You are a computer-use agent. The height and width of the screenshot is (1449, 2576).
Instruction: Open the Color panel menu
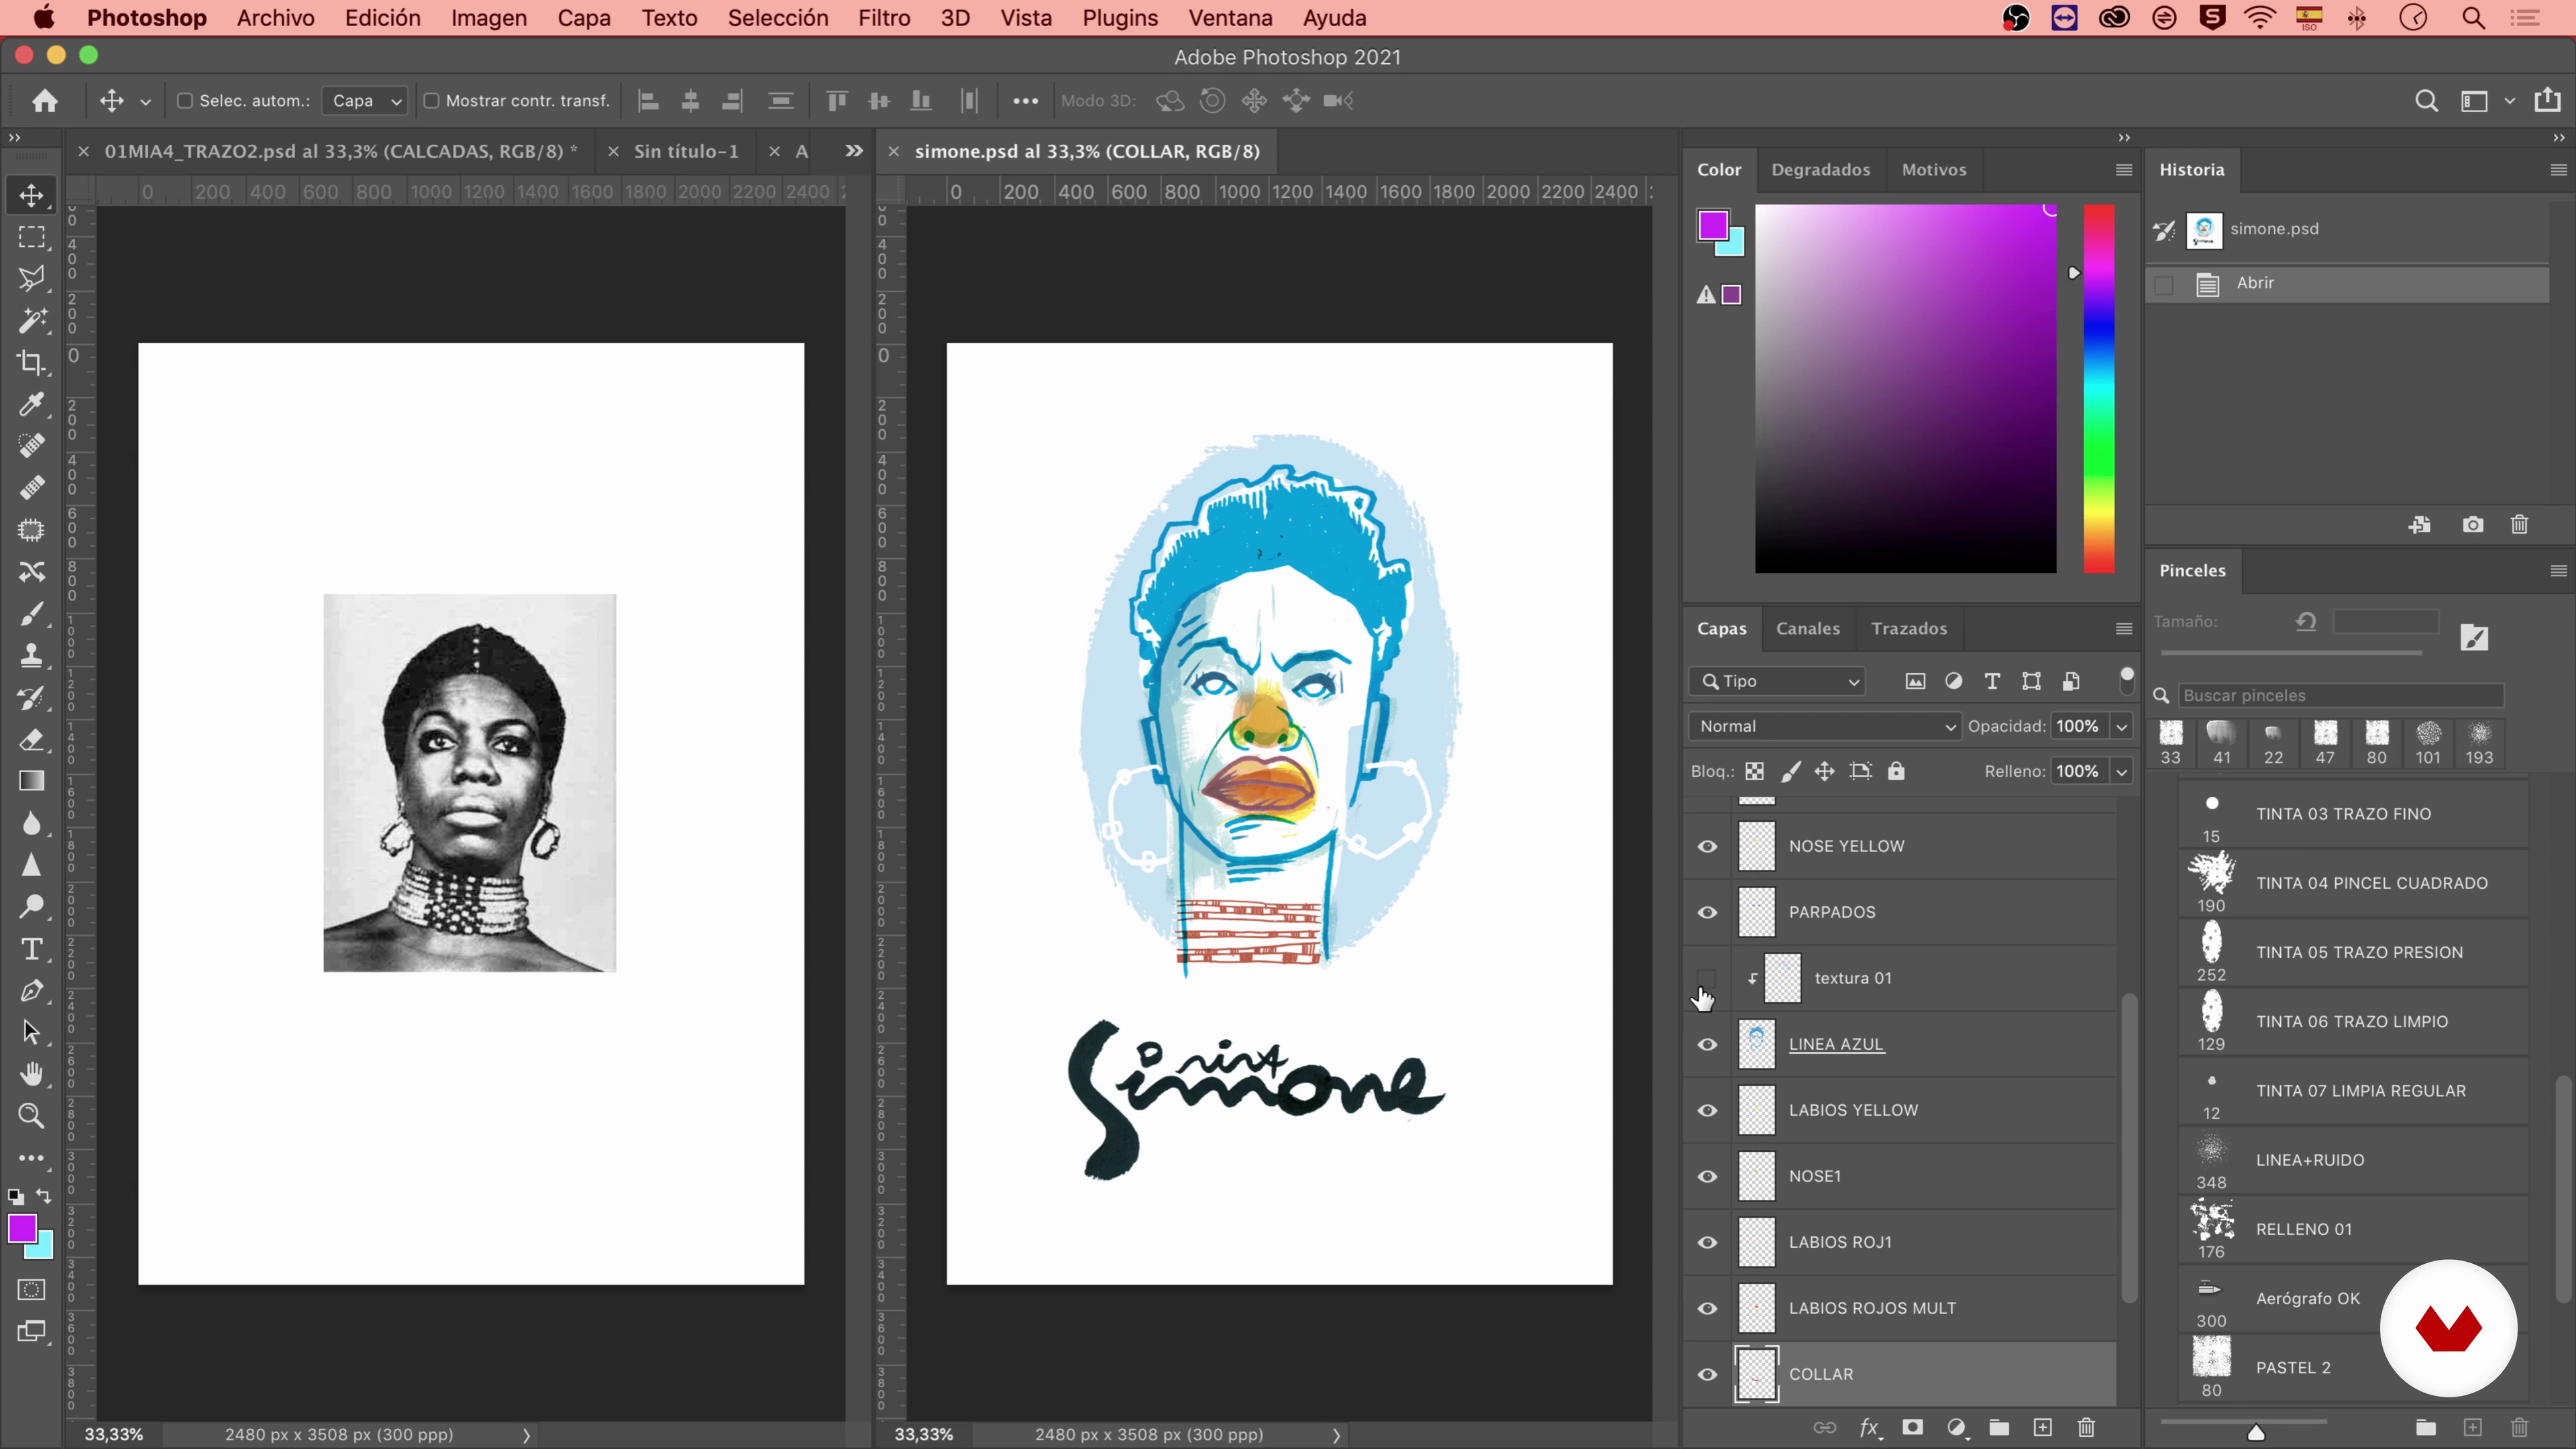pyautogui.click(x=2124, y=170)
